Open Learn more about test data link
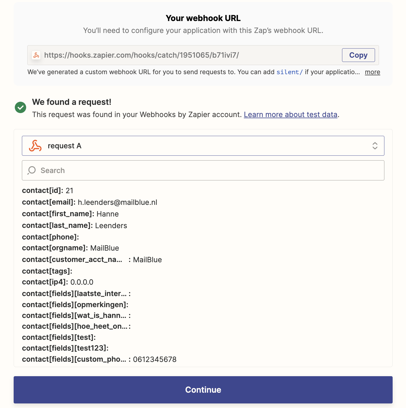 (x=291, y=115)
